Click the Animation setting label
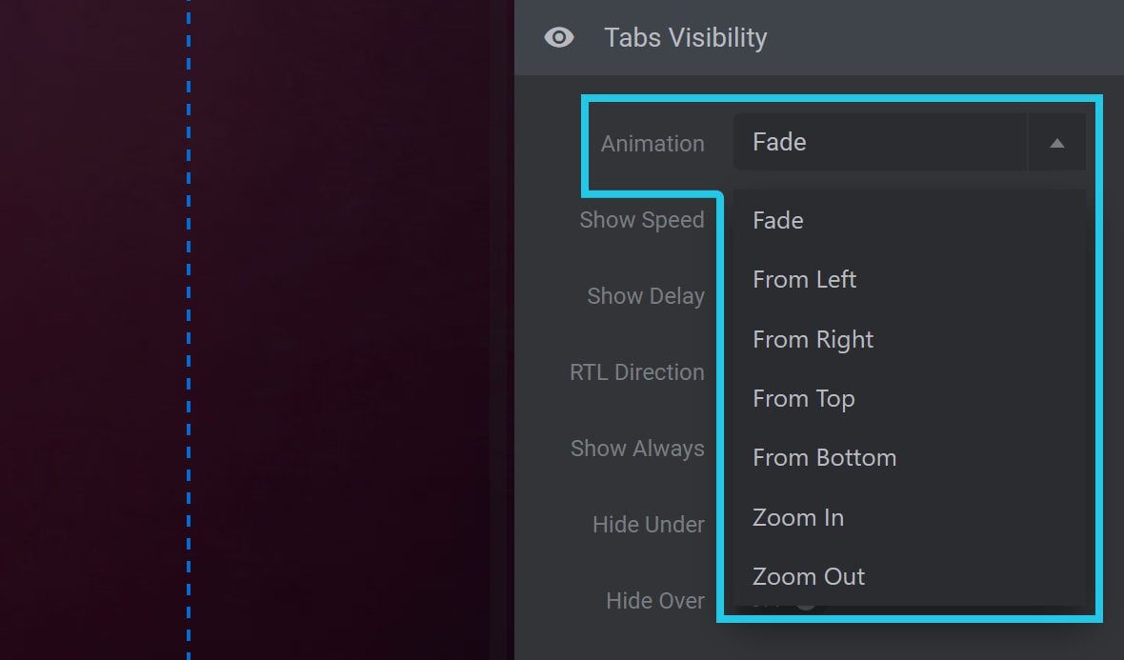Image resolution: width=1124 pixels, height=660 pixels. coord(652,143)
